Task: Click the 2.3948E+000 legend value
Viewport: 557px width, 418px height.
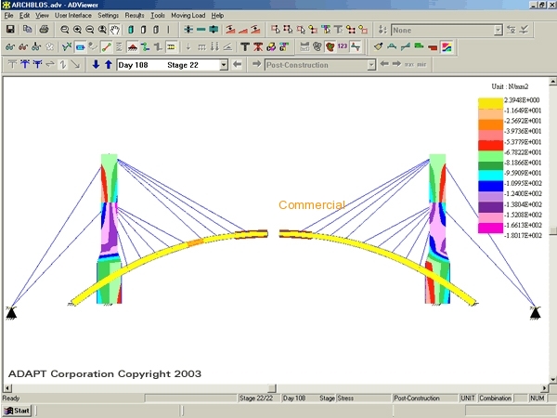Action: click(522, 100)
